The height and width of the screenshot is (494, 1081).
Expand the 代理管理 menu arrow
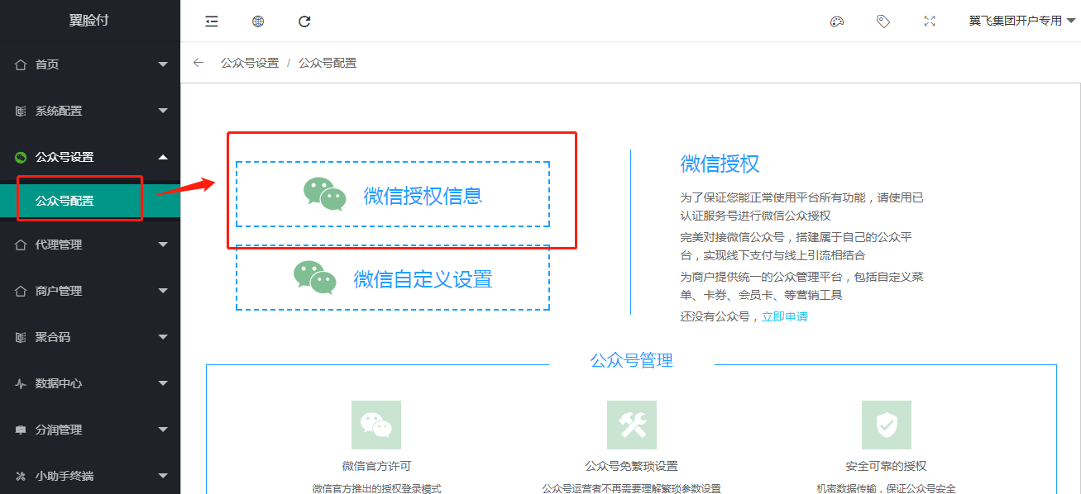(x=163, y=245)
